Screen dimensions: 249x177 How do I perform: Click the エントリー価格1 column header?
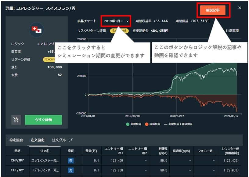click(114, 151)
